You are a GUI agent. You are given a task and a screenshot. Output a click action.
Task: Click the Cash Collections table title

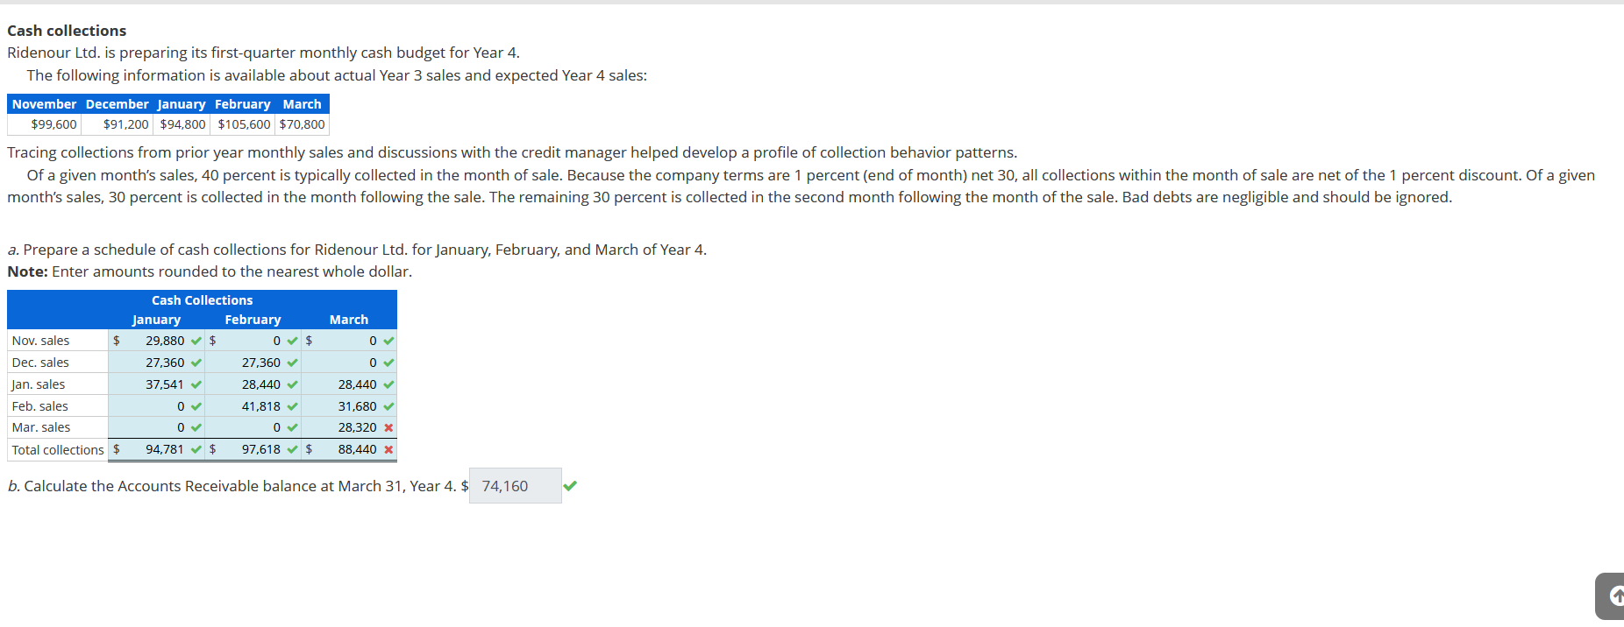point(202,299)
